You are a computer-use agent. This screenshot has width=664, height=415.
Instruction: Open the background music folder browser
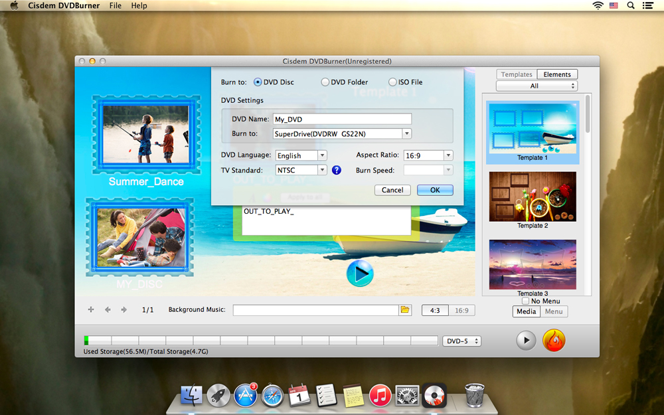[405, 310]
